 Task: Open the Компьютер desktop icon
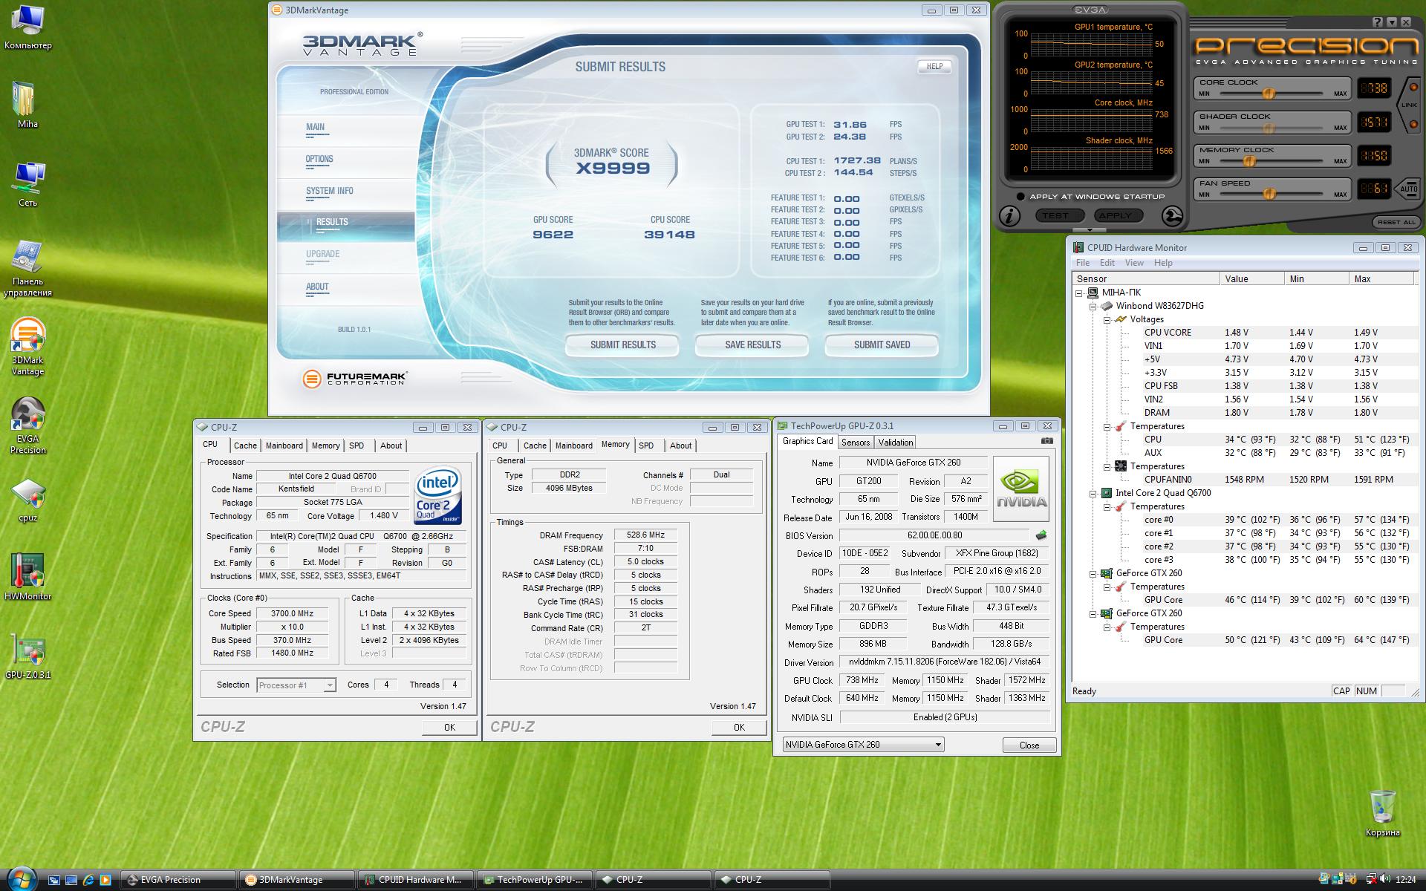(27, 27)
